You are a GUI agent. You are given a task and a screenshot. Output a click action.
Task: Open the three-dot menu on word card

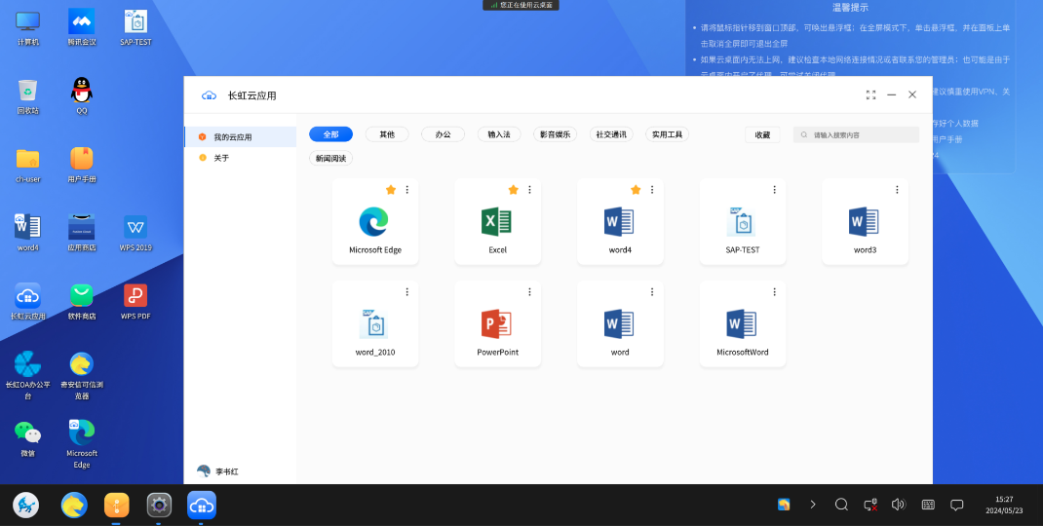[652, 292]
